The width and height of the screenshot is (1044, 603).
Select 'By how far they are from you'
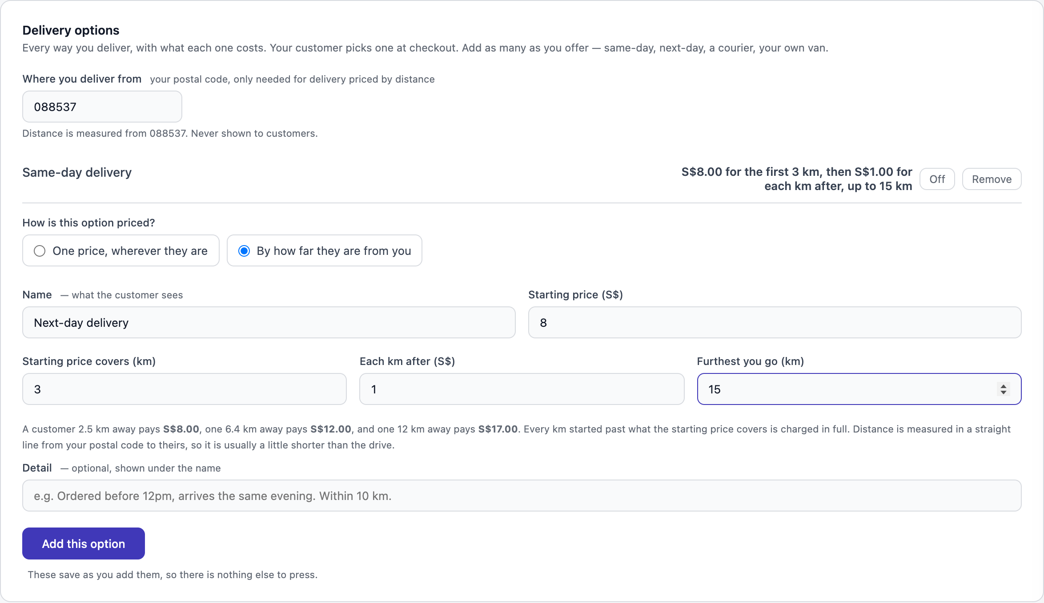click(325, 250)
